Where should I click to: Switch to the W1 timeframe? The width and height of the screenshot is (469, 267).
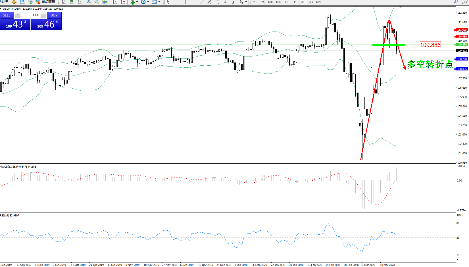[311, 2]
